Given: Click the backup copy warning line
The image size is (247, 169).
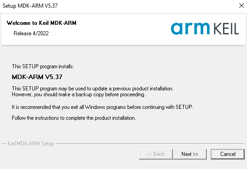Looking at the screenshot, I should click(78, 94).
